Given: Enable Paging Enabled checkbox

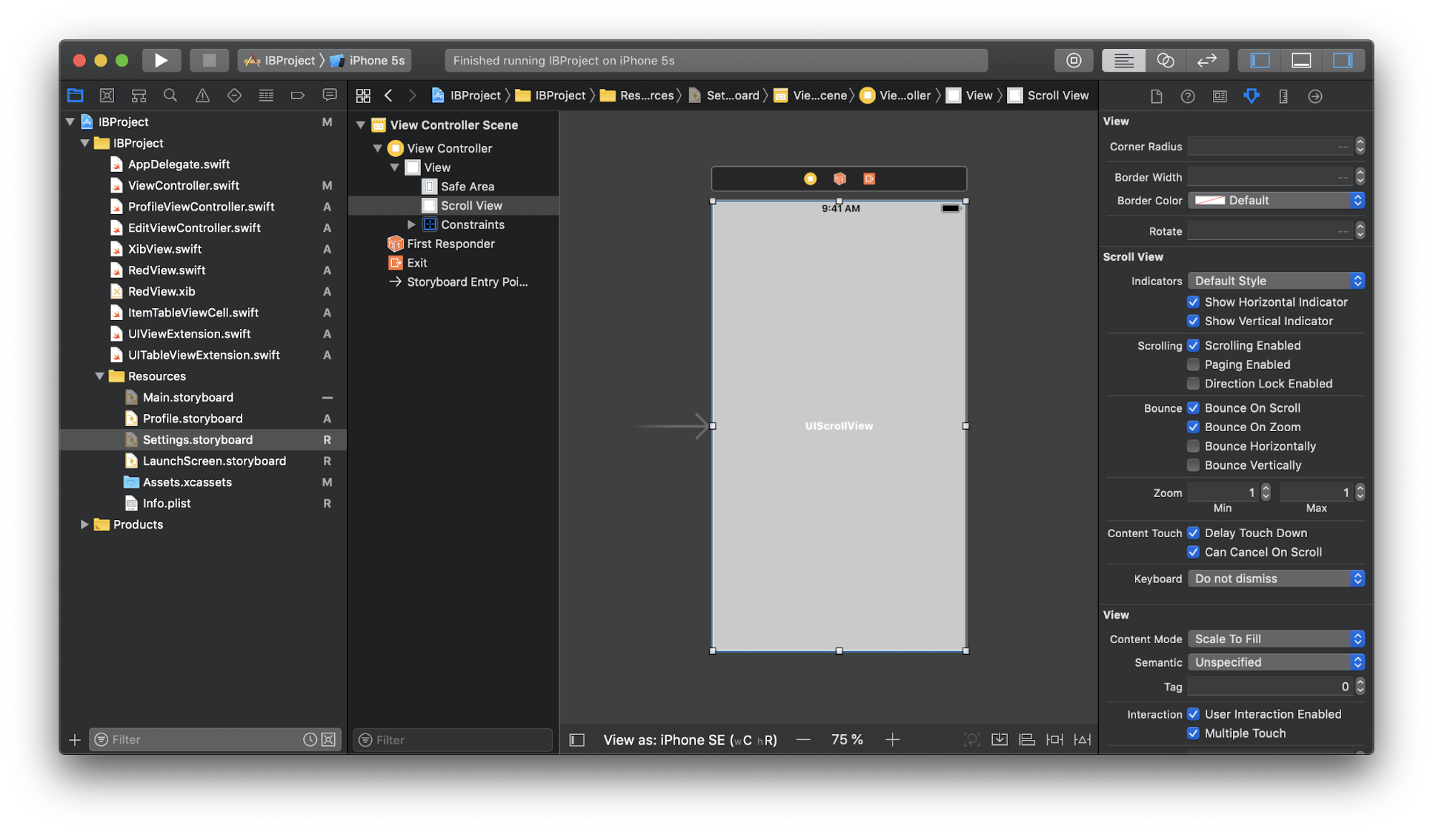Looking at the screenshot, I should click(1193, 365).
